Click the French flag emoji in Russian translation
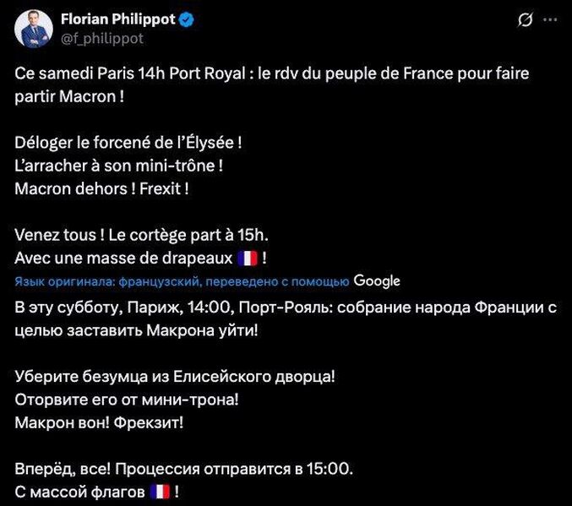 point(159,491)
